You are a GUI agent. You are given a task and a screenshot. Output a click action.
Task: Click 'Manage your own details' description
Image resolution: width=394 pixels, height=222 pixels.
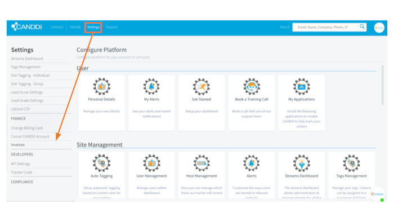click(101, 111)
